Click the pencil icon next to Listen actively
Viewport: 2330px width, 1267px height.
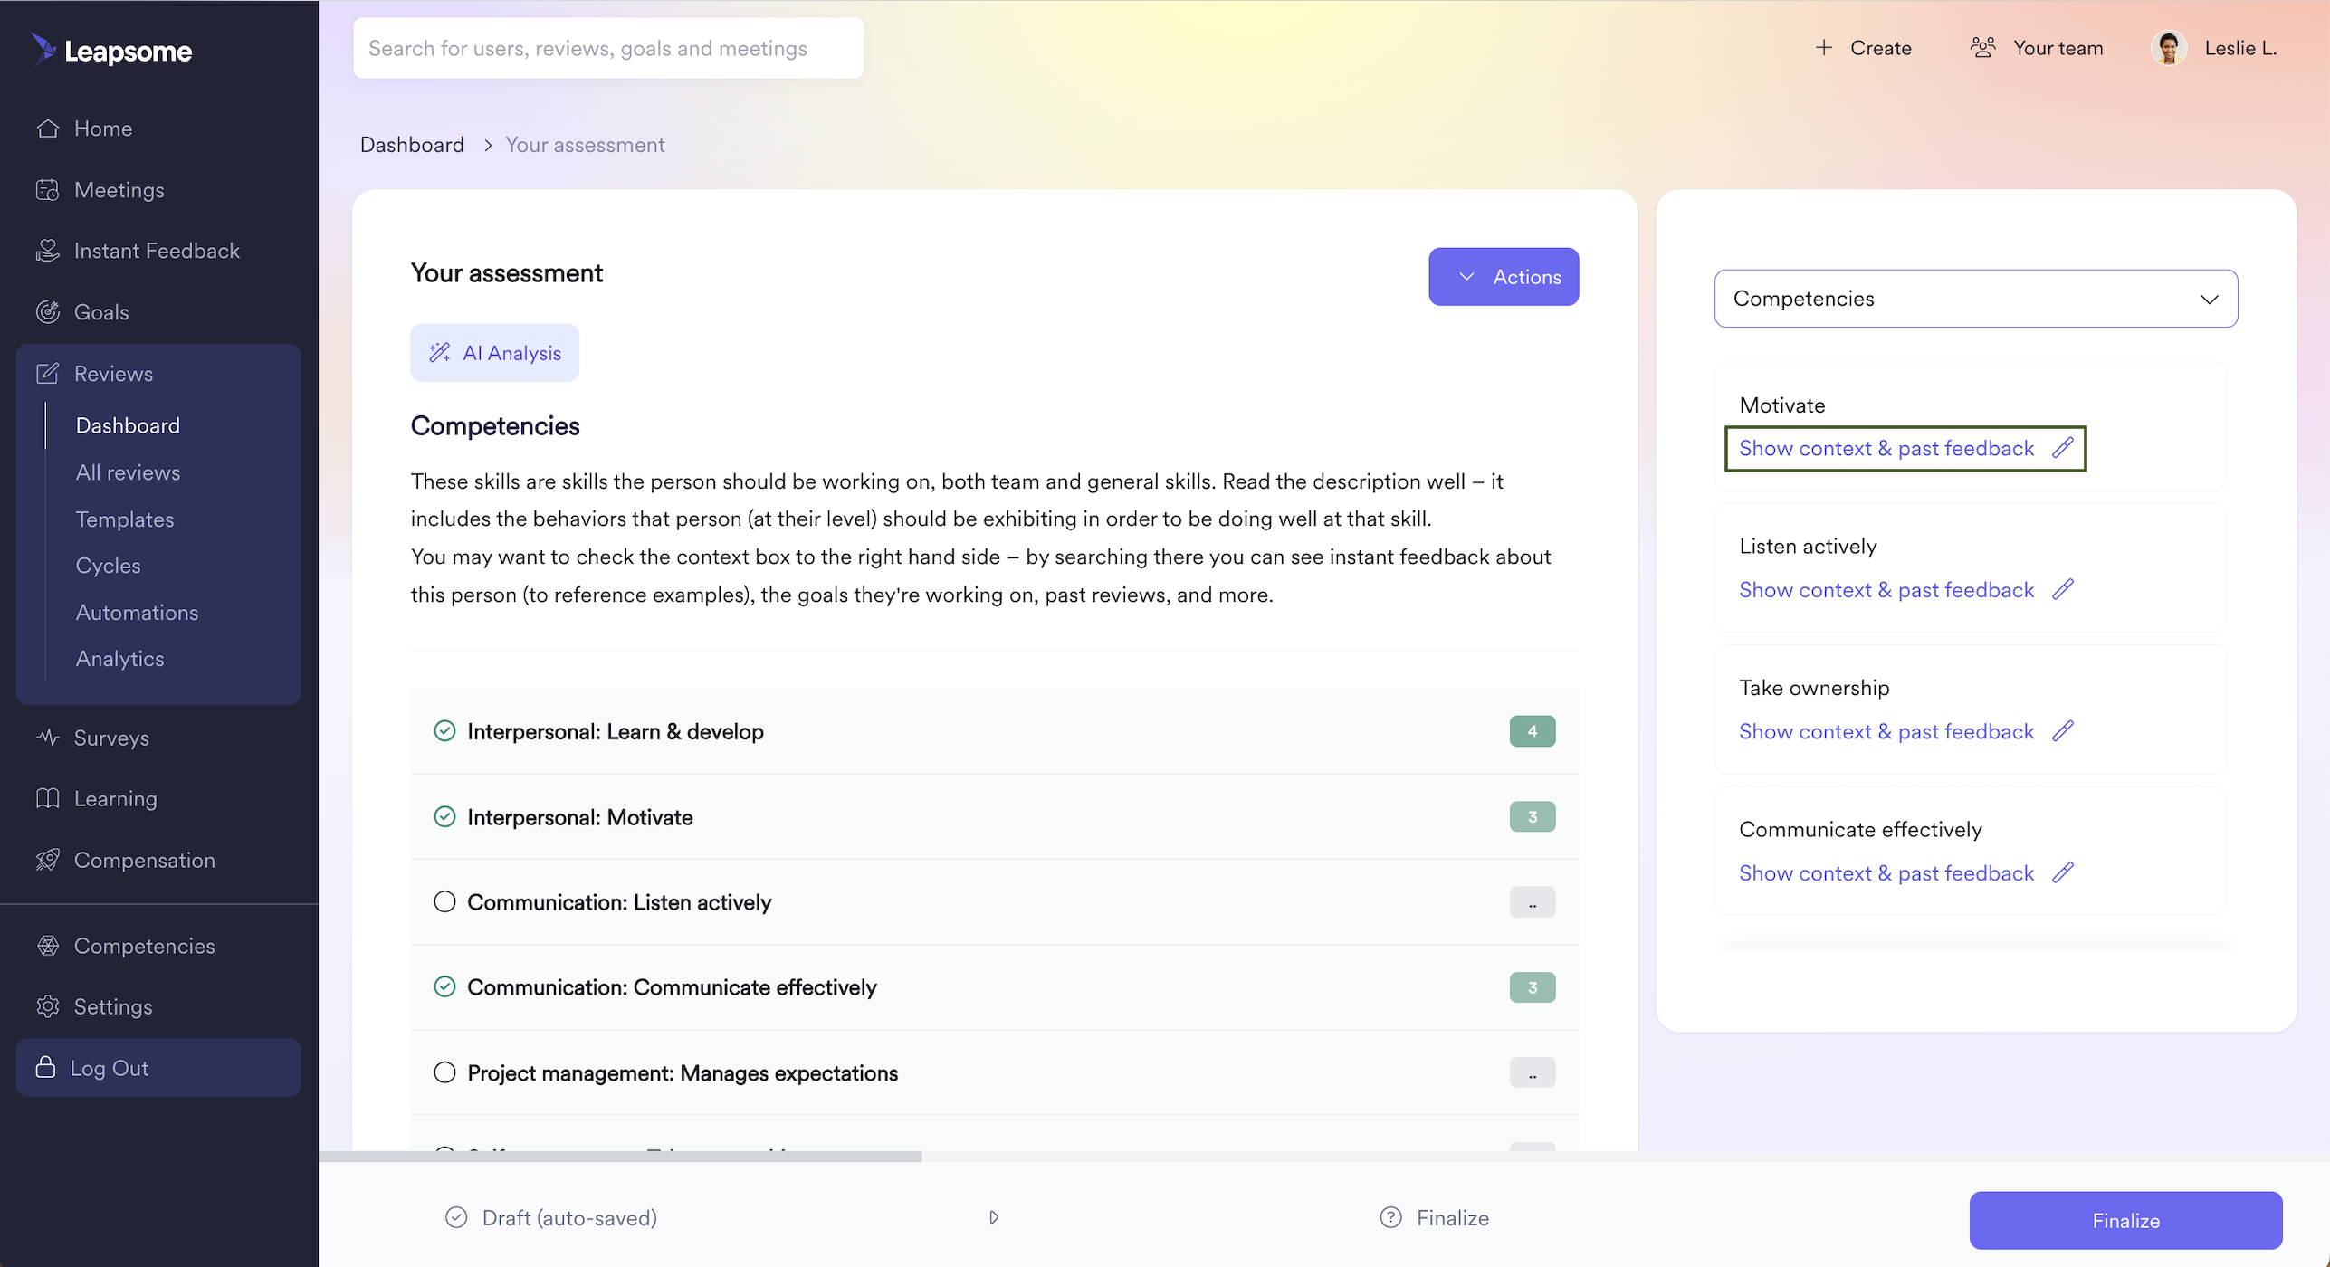(x=2062, y=590)
